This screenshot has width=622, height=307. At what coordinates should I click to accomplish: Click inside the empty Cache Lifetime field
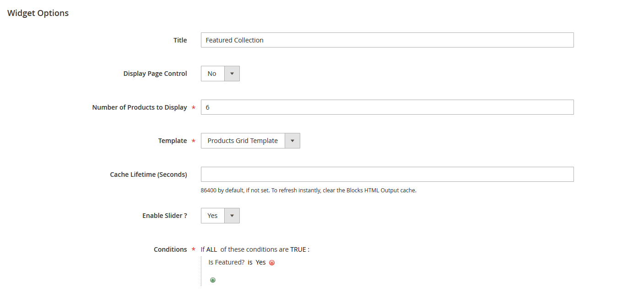(x=387, y=174)
